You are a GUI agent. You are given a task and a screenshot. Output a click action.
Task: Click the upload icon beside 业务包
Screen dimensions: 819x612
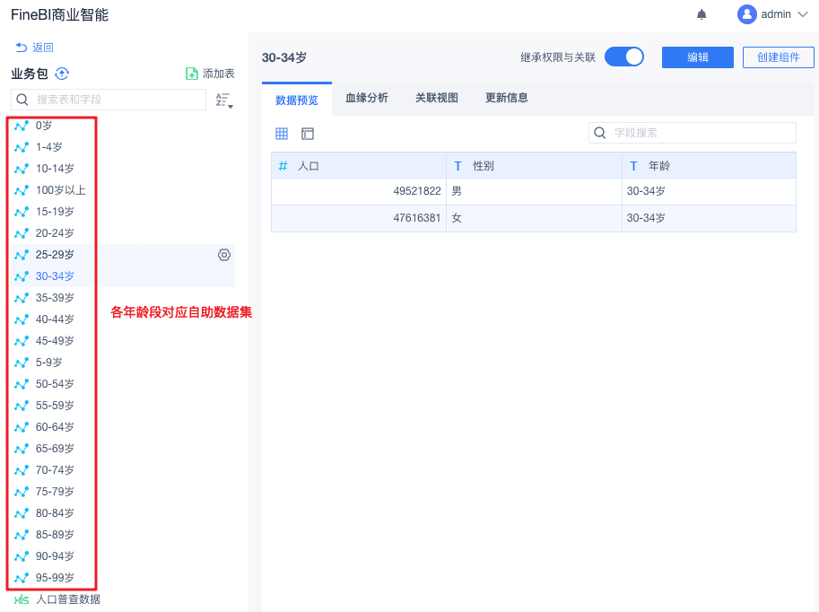pos(62,74)
